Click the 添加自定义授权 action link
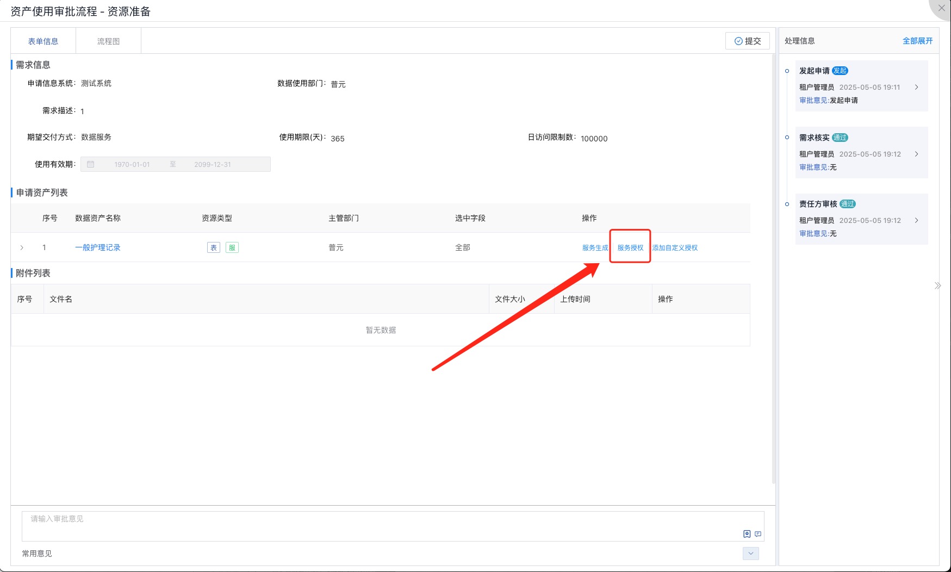The height and width of the screenshot is (572, 951). point(675,247)
